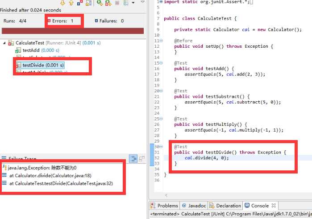Click the Console tab icon

pos(247,205)
